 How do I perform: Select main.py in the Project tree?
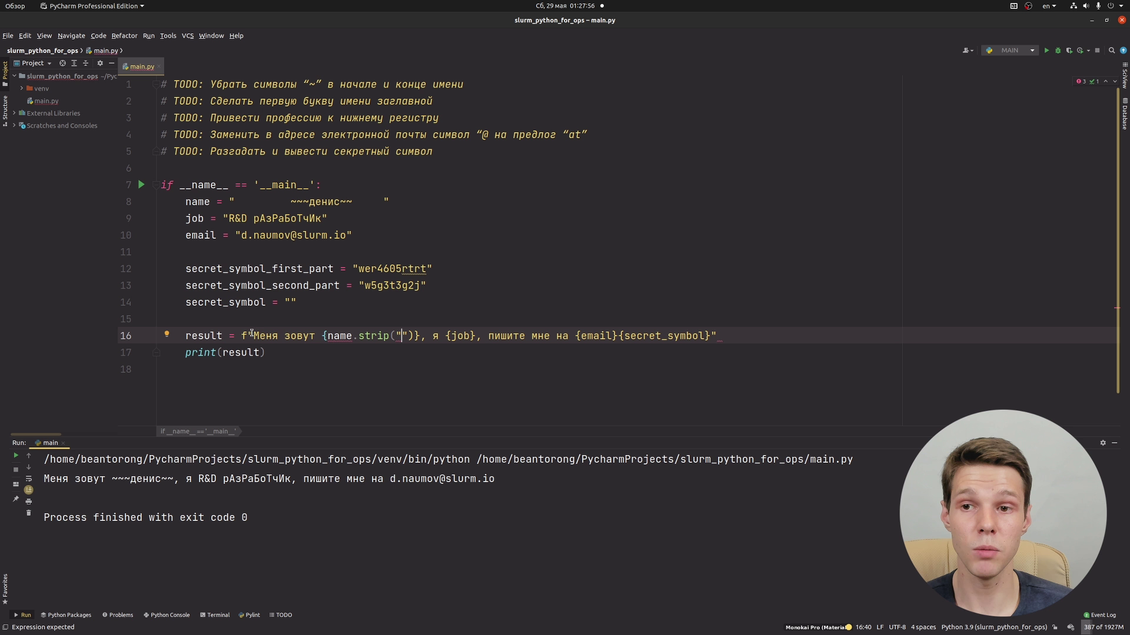point(46,101)
